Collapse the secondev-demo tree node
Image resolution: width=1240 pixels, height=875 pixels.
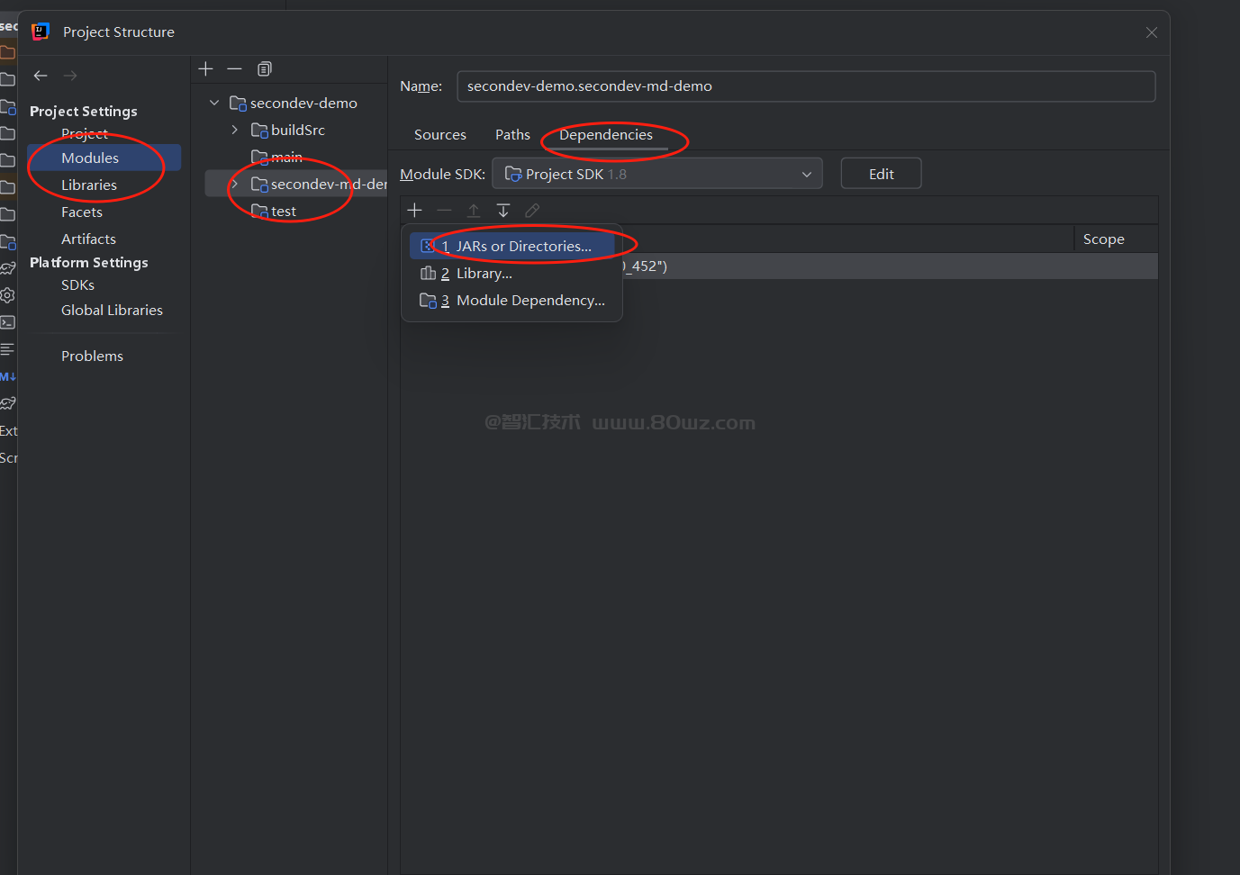pyautogui.click(x=214, y=103)
